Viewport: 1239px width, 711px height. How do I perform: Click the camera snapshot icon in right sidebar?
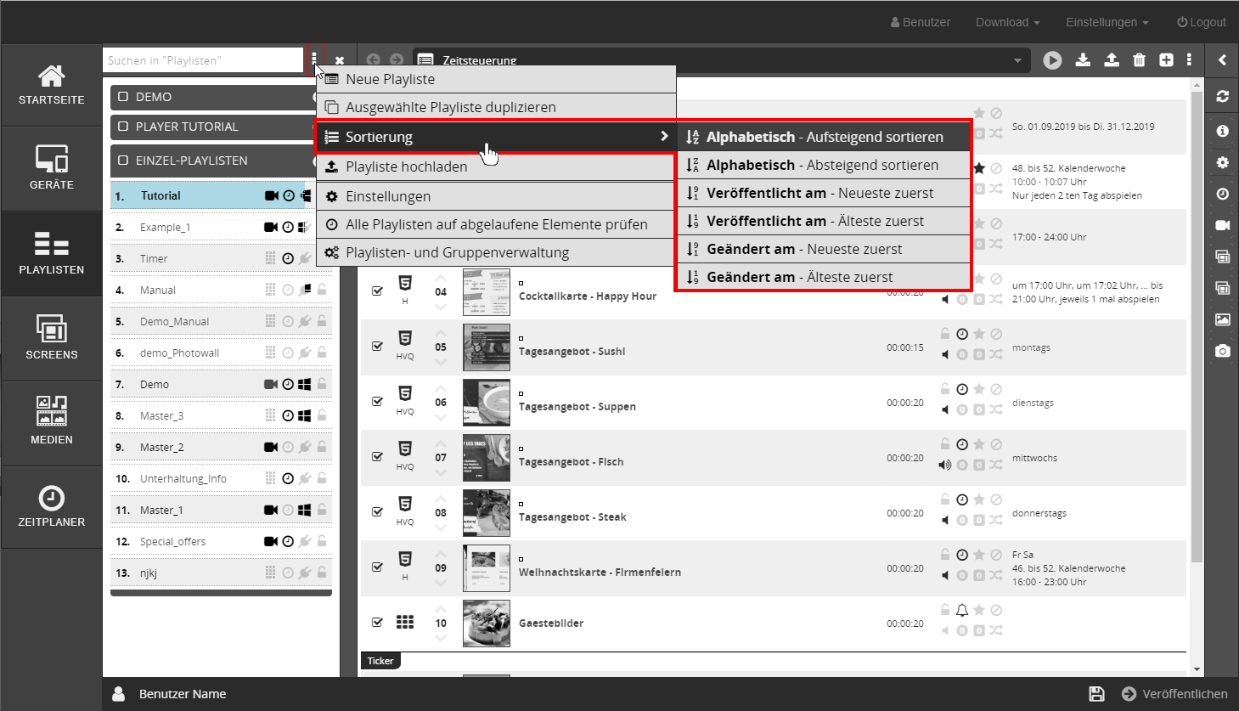click(1222, 351)
